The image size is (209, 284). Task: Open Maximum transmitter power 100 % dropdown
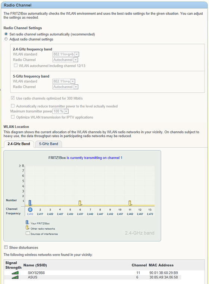(x=60, y=111)
